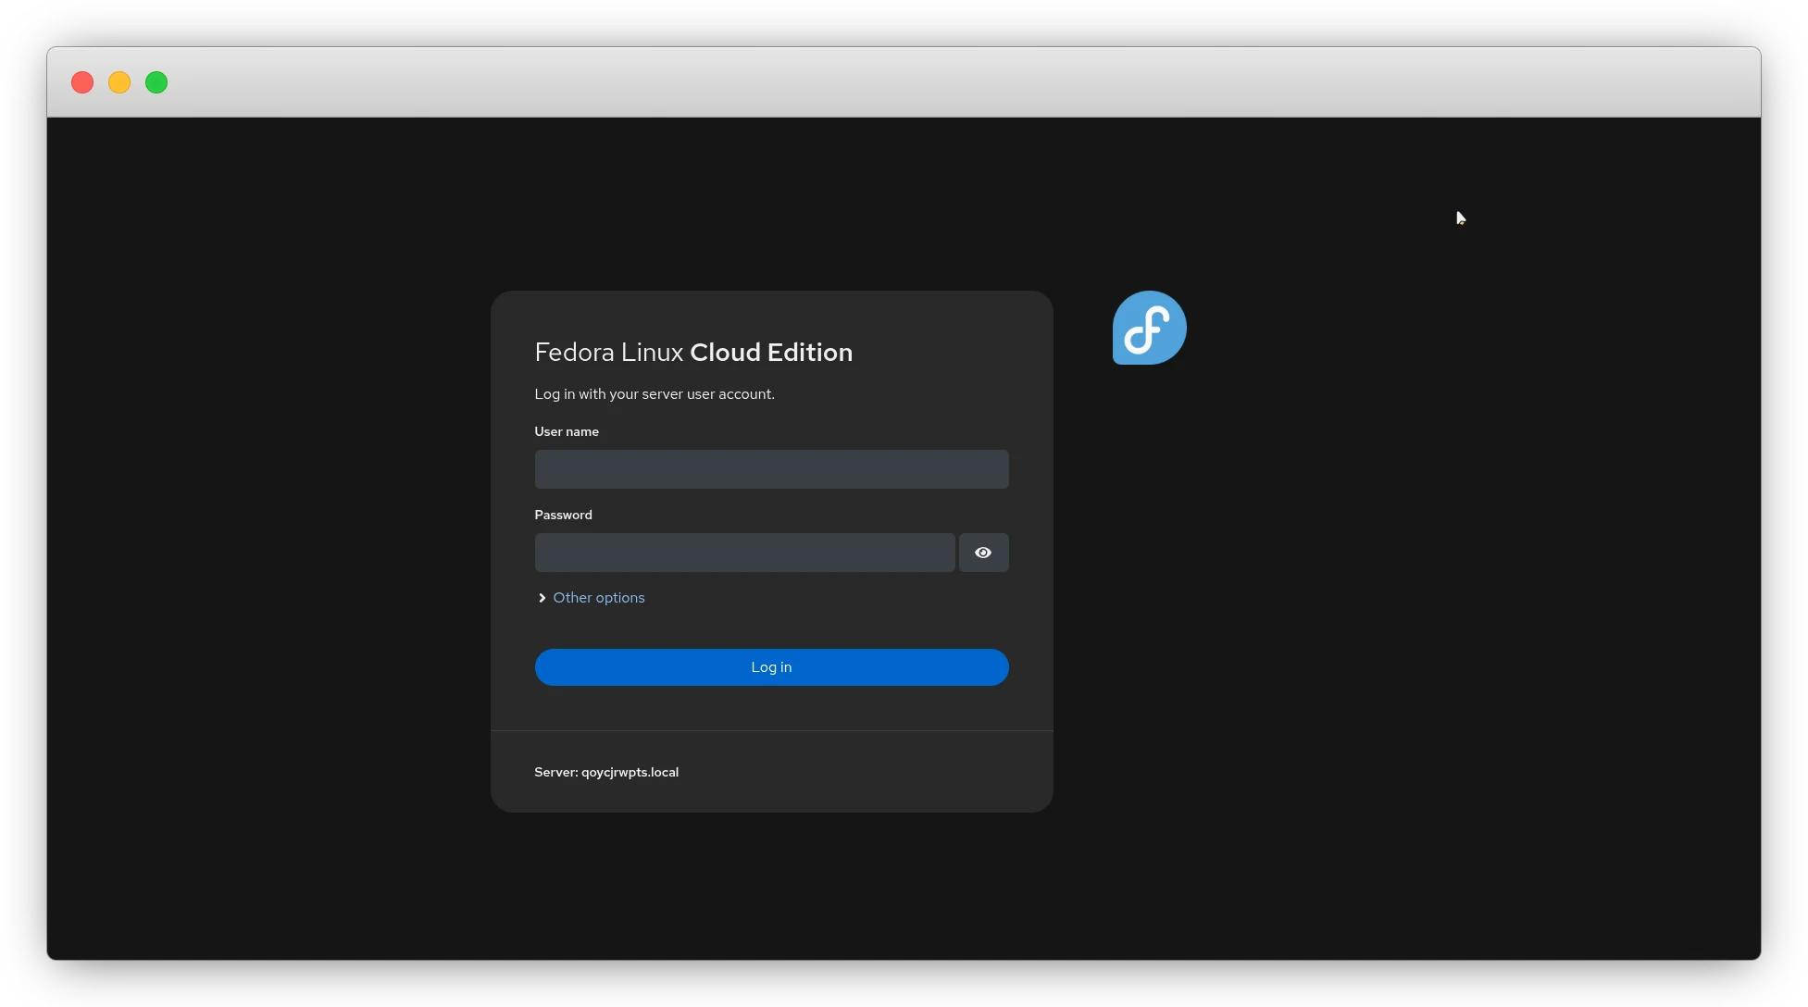Expand the Other options chevron arrow
This screenshot has width=1808, height=1007.
(542, 598)
